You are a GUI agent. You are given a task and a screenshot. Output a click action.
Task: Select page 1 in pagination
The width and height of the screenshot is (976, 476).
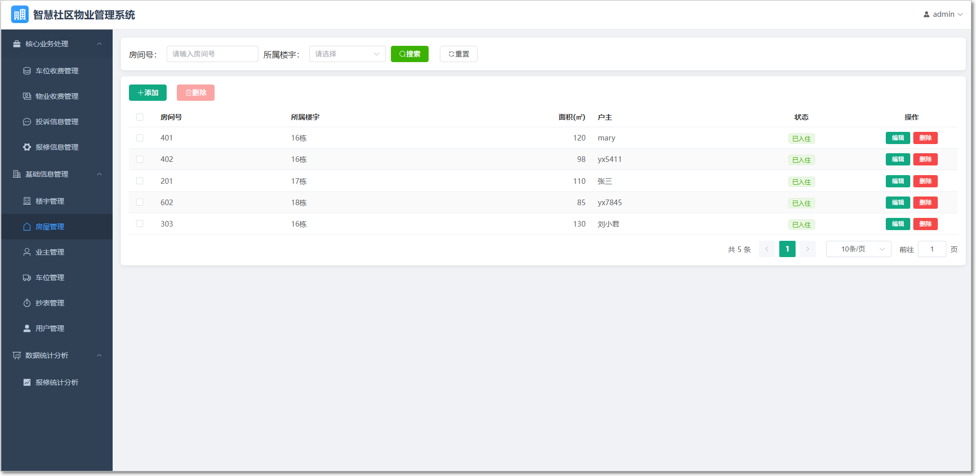(x=787, y=249)
